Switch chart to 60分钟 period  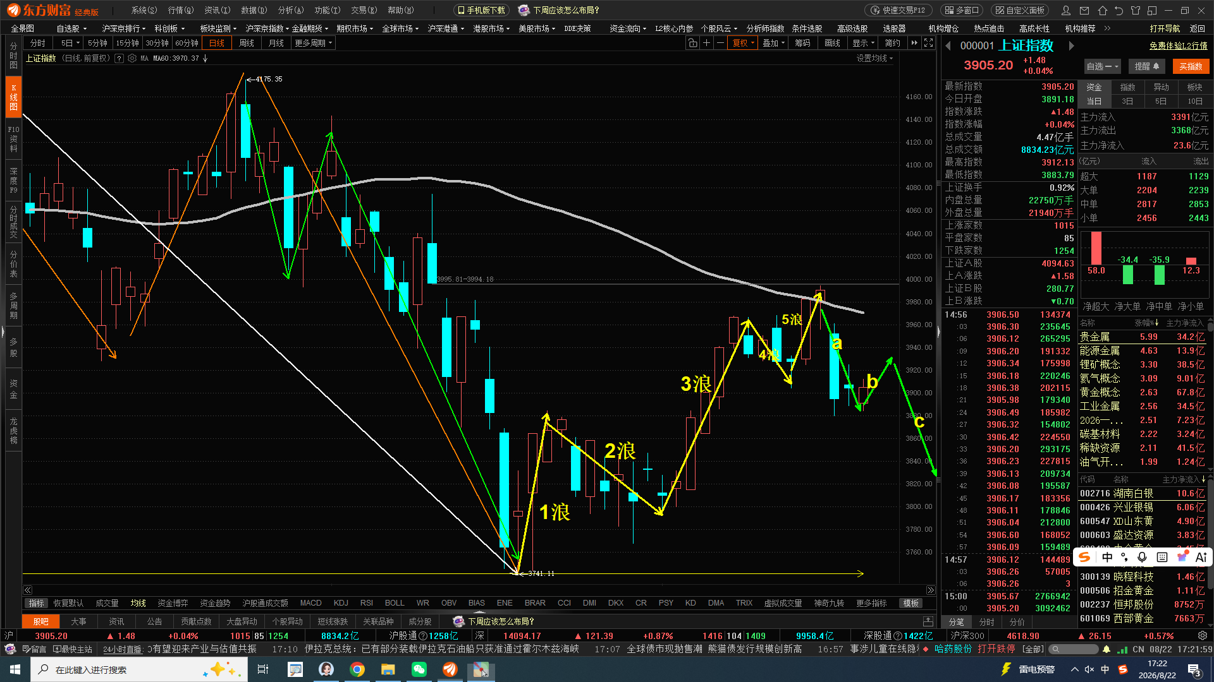click(x=187, y=43)
